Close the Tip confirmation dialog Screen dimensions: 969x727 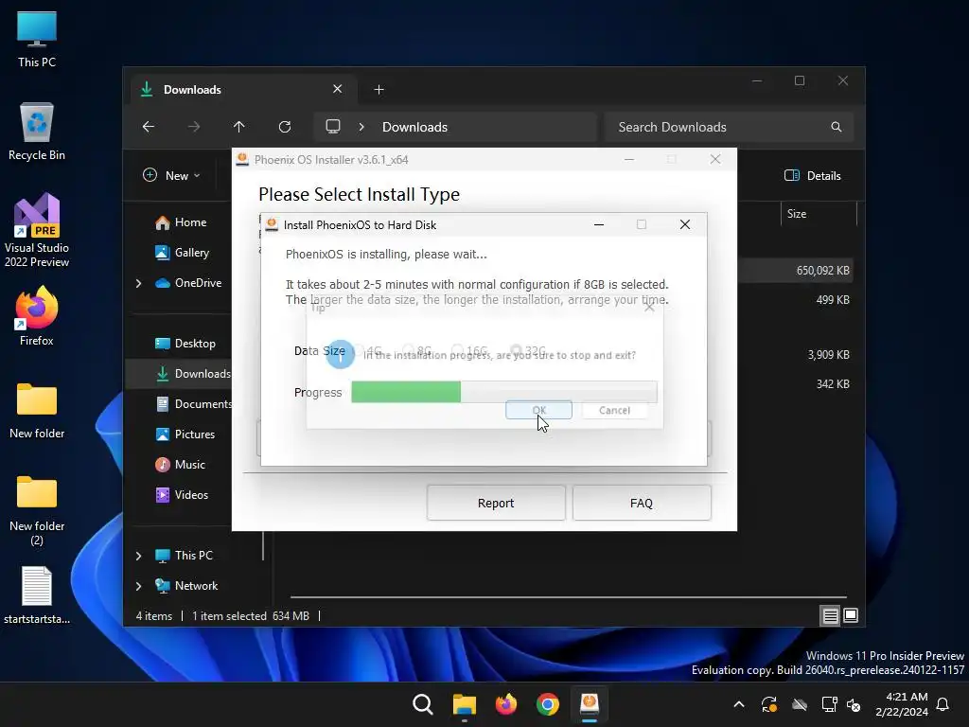(x=649, y=308)
